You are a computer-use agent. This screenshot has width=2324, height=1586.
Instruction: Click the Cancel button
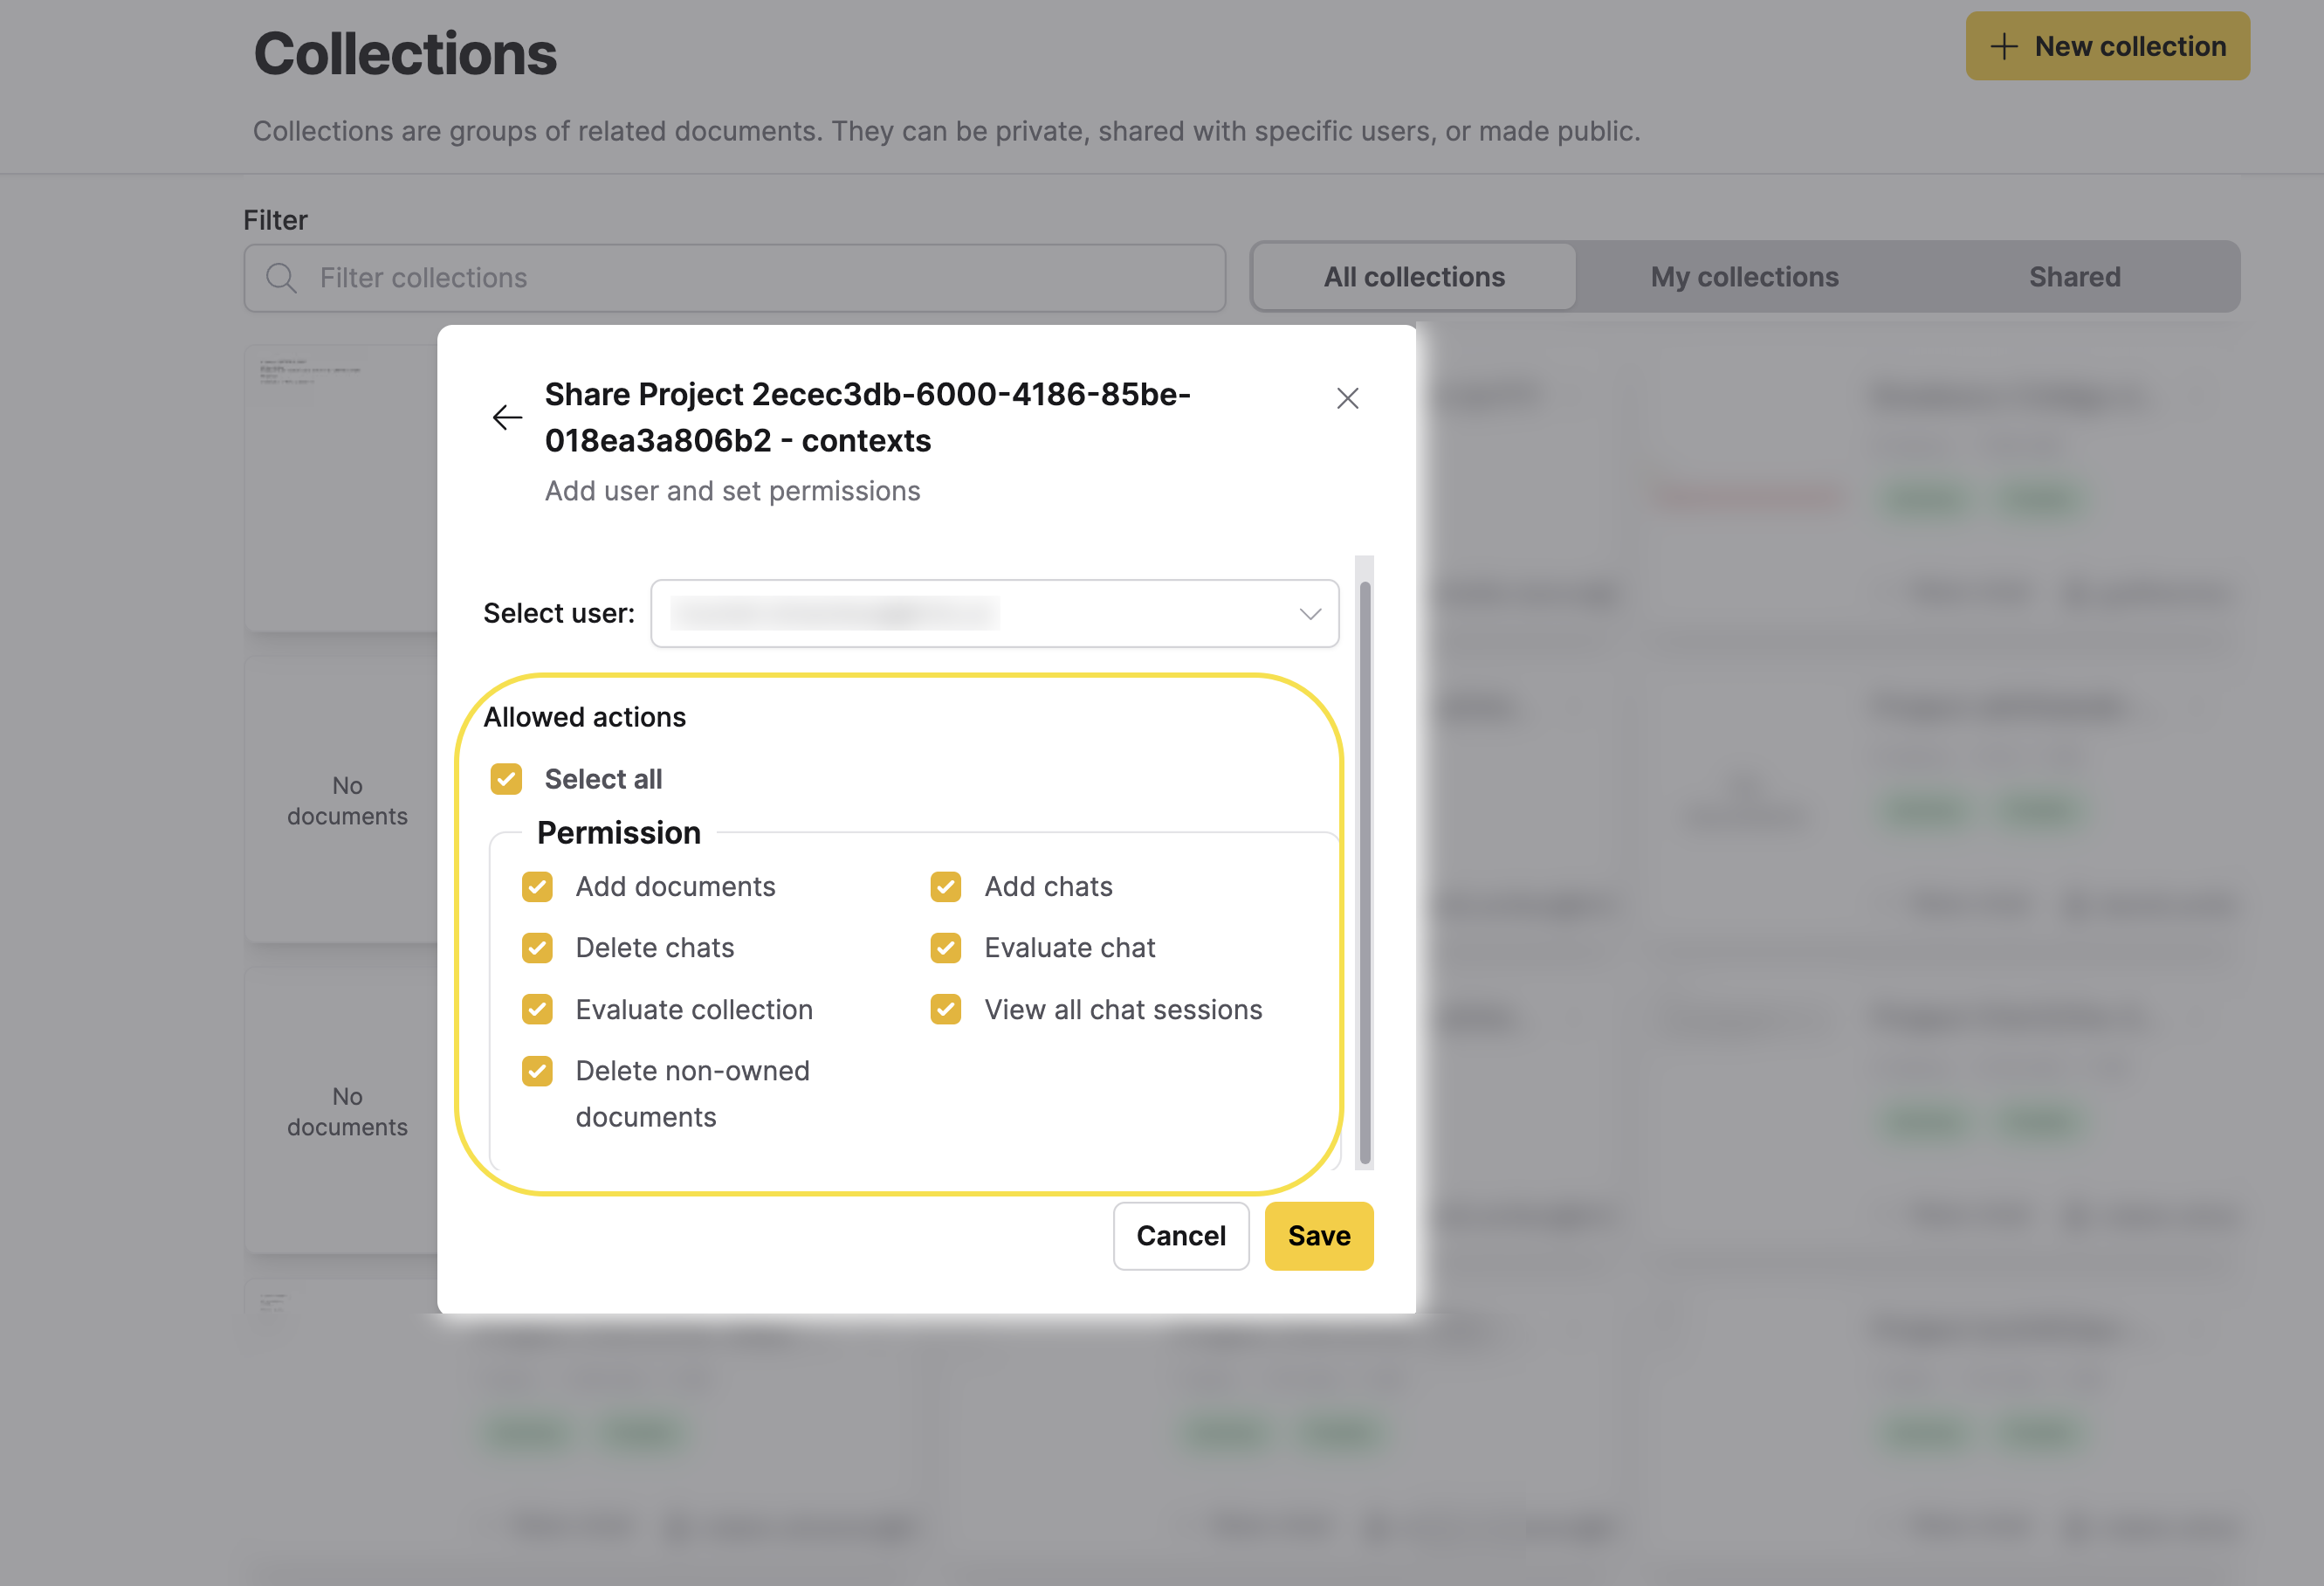tap(1180, 1236)
